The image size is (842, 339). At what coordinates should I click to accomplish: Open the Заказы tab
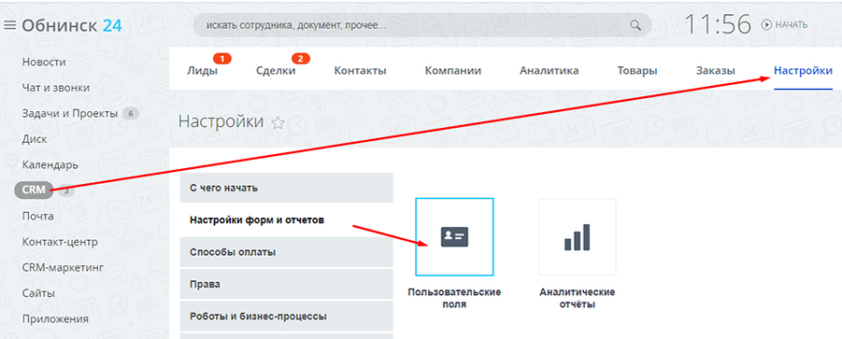tap(716, 71)
